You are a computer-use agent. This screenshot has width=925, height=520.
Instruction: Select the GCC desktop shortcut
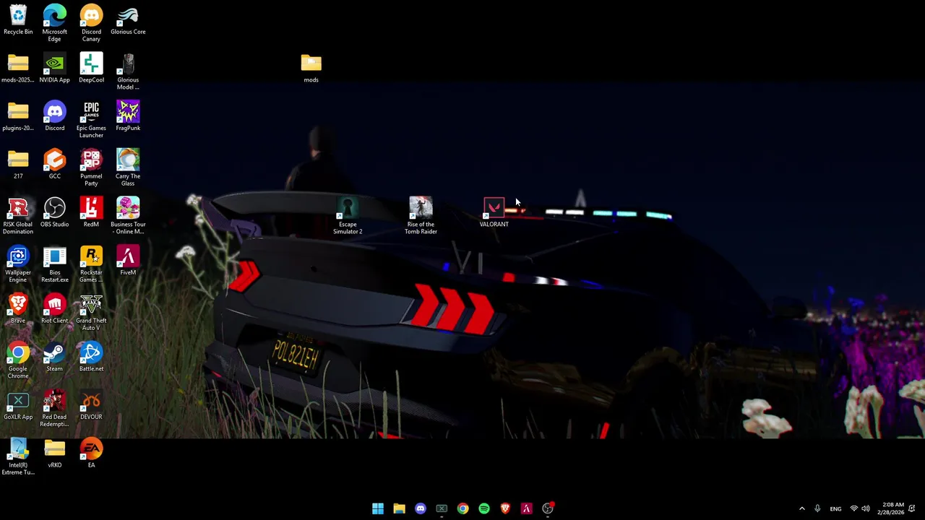[54, 165]
